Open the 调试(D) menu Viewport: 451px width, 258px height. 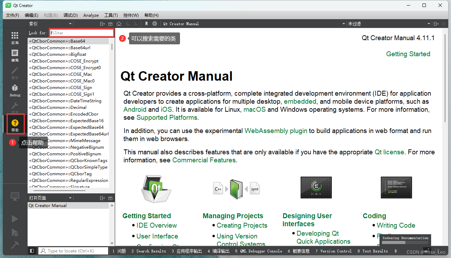(x=70, y=15)
